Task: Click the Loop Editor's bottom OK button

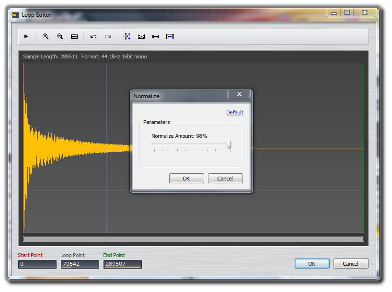Action: pyautogui.click(x=312, y=264)
